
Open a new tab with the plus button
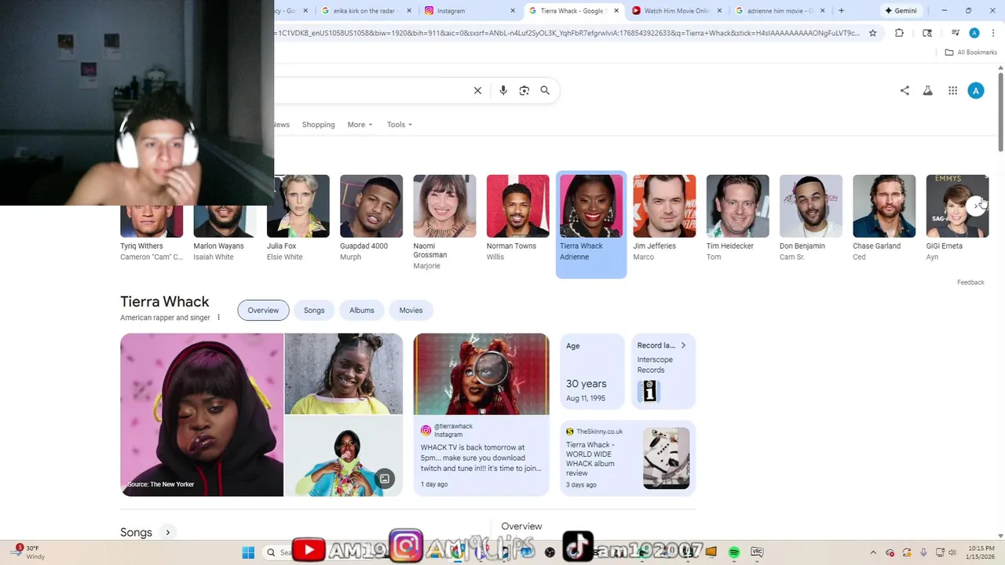tap(841, 11)
